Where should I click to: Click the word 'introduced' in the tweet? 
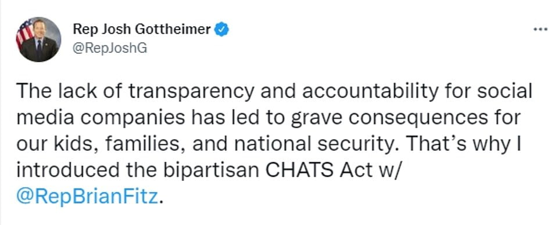coord(68,170)
